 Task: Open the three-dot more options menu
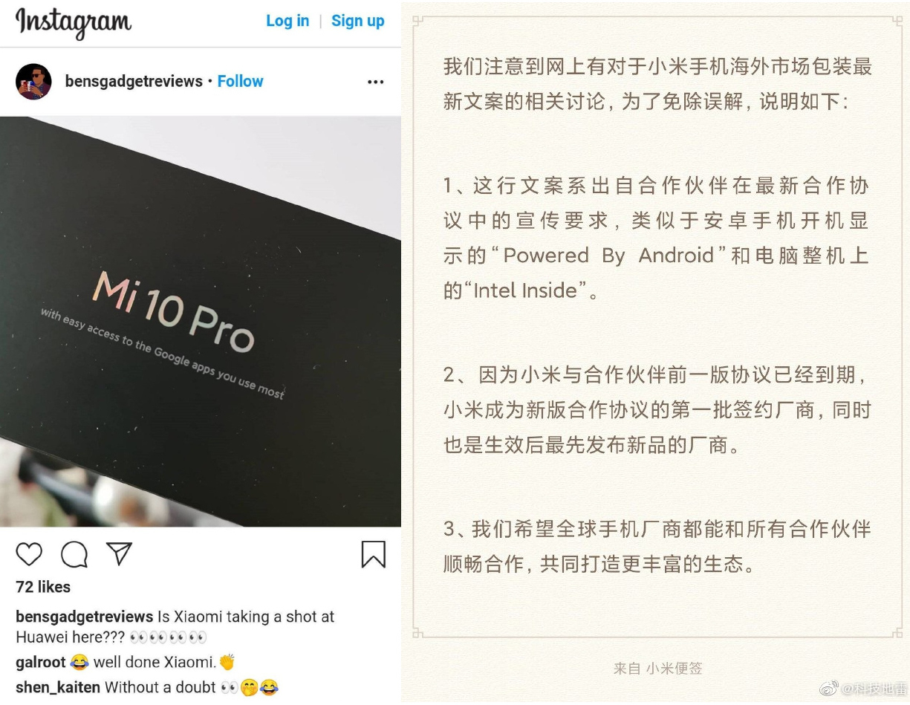point(376,82)
